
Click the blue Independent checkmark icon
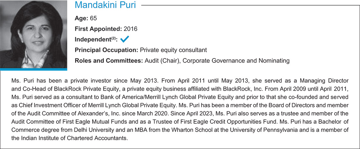tap(125, 40)
